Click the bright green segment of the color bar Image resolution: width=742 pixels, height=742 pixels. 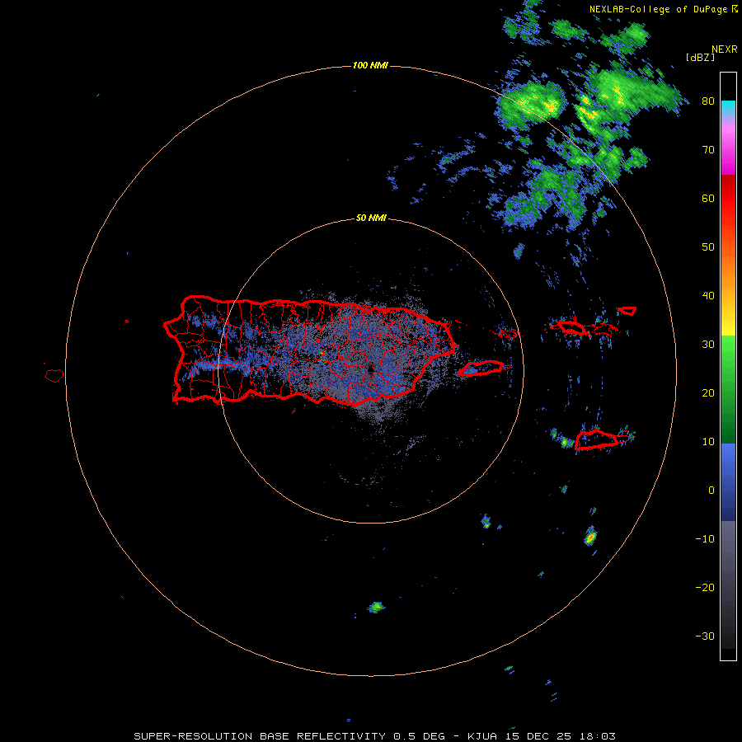coord(728,350)
